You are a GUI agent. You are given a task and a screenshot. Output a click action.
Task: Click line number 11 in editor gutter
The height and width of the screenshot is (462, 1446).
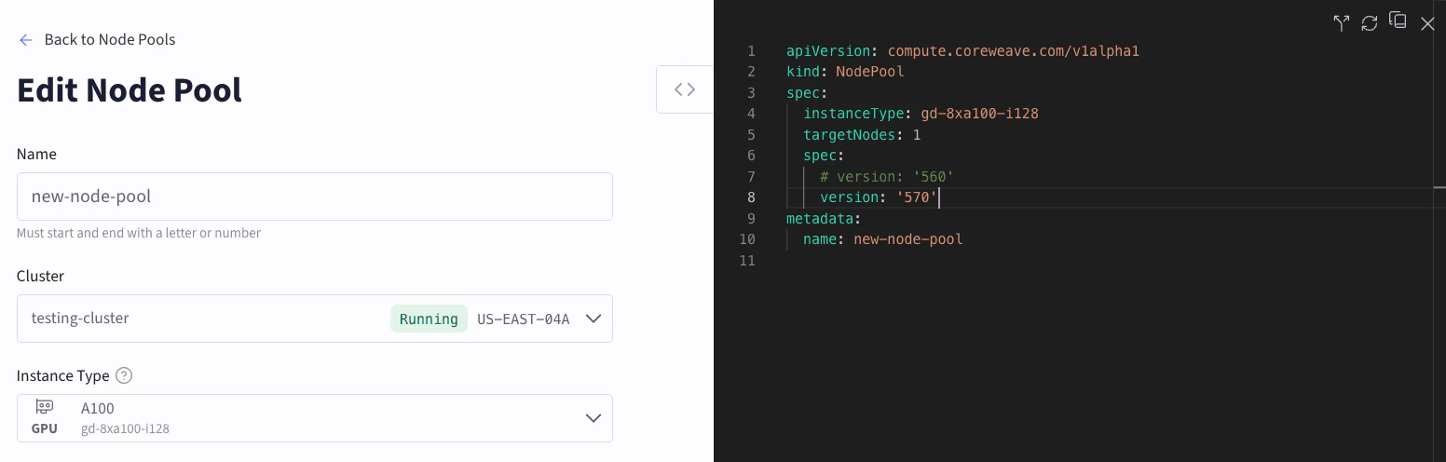746,261
